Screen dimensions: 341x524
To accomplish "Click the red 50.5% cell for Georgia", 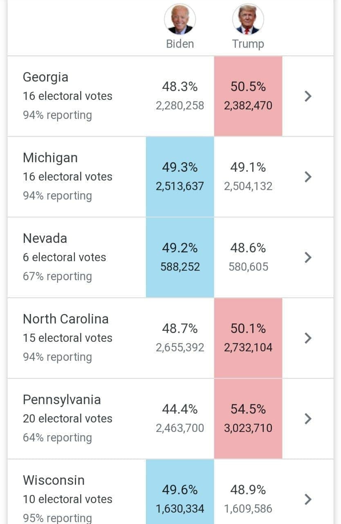I will [248, 96].
